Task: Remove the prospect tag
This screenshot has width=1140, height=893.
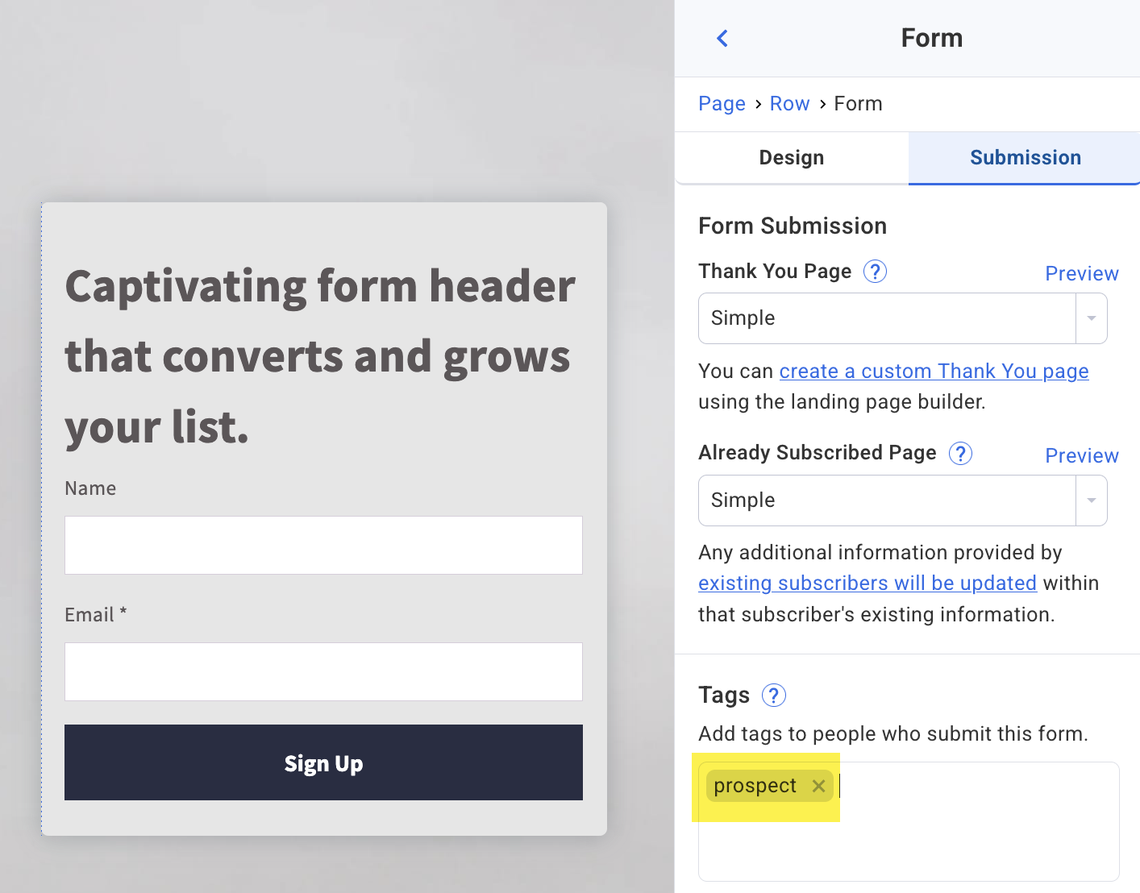Action: pos(820,786)
